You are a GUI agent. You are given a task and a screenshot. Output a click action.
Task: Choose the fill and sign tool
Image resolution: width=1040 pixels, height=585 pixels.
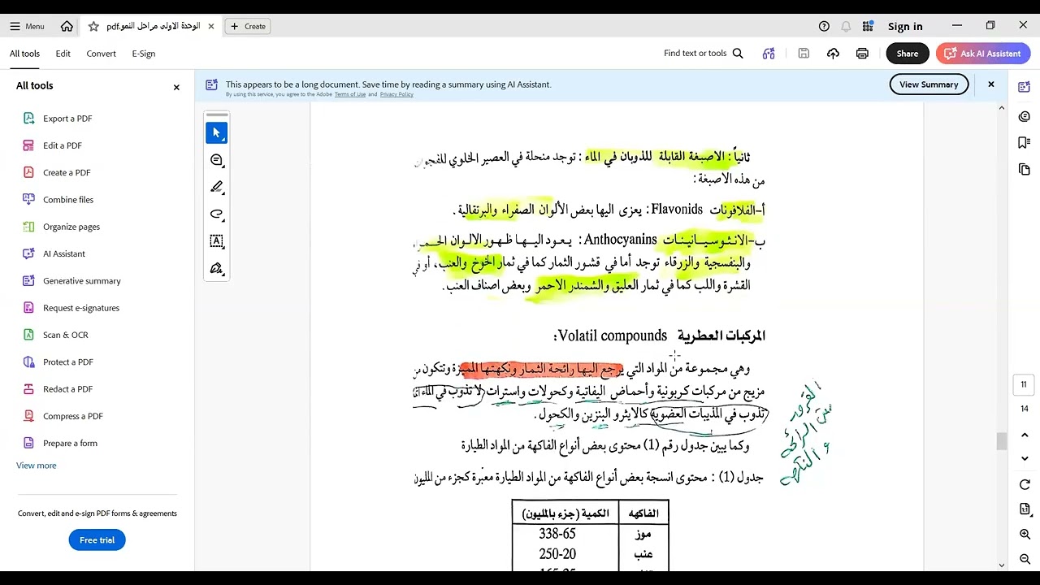click(216, 268)
